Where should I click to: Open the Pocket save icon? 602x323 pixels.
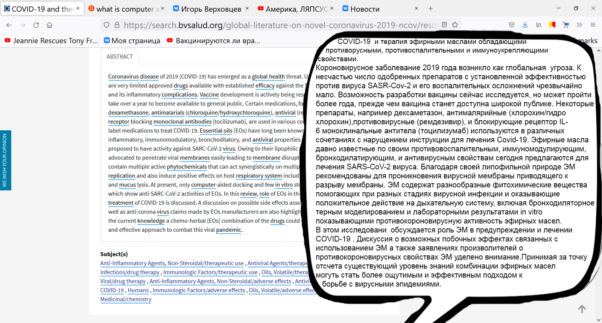512,25
